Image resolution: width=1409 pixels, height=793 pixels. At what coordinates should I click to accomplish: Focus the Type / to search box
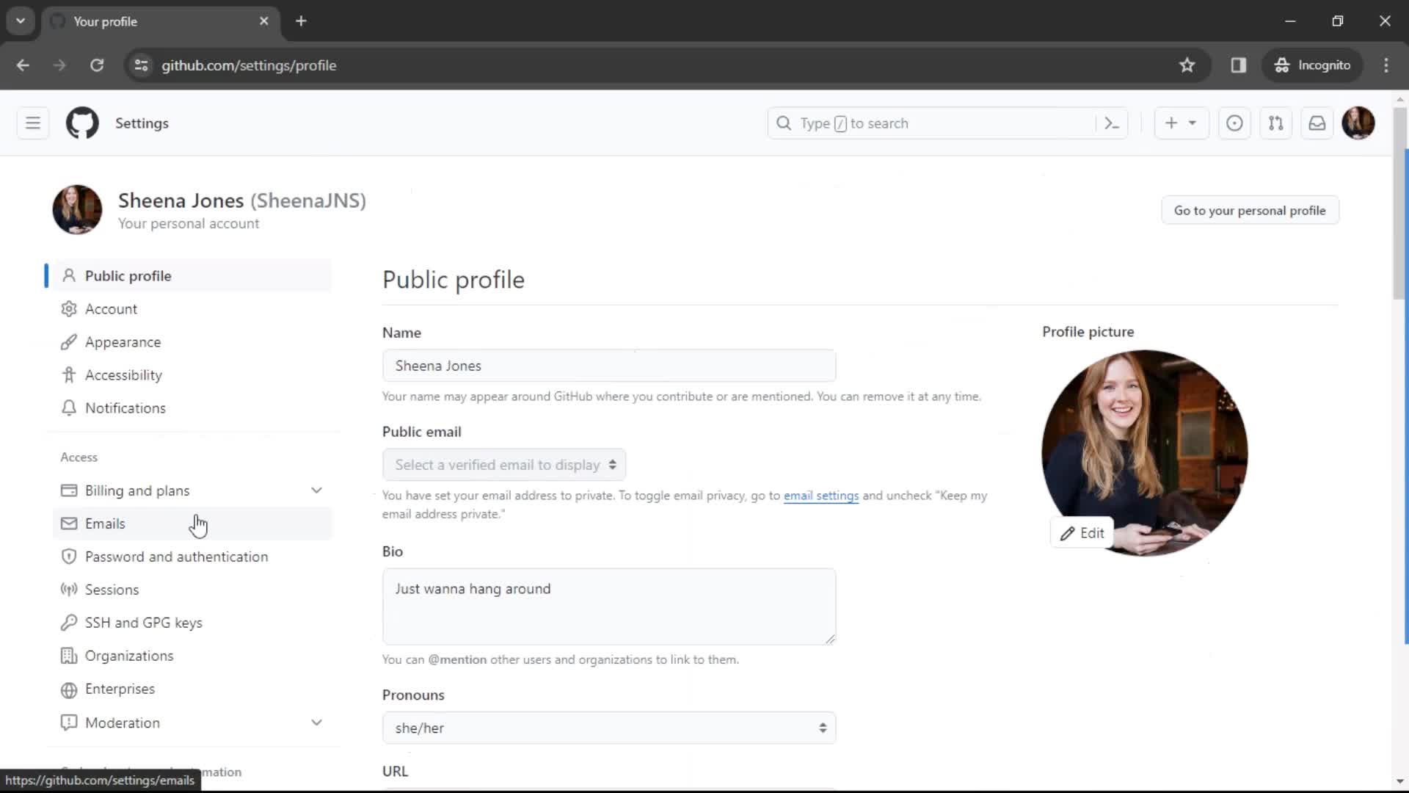(x=932, y=123)
